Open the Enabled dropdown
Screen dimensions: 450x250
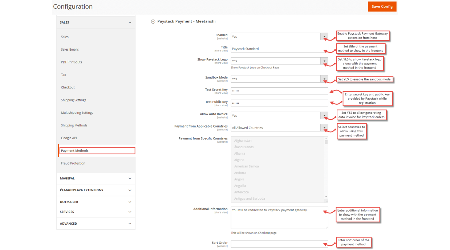[279, 37]
